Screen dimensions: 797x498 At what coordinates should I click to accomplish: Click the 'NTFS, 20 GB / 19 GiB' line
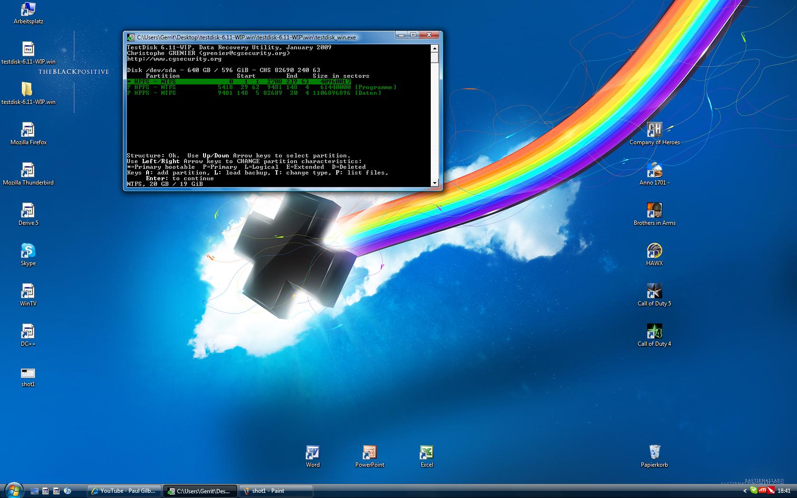pos(165,184)
